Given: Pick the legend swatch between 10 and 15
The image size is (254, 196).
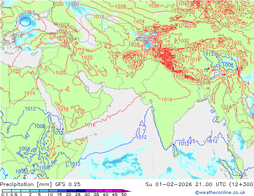Looking at the screenshot, I should click(53, 191).
